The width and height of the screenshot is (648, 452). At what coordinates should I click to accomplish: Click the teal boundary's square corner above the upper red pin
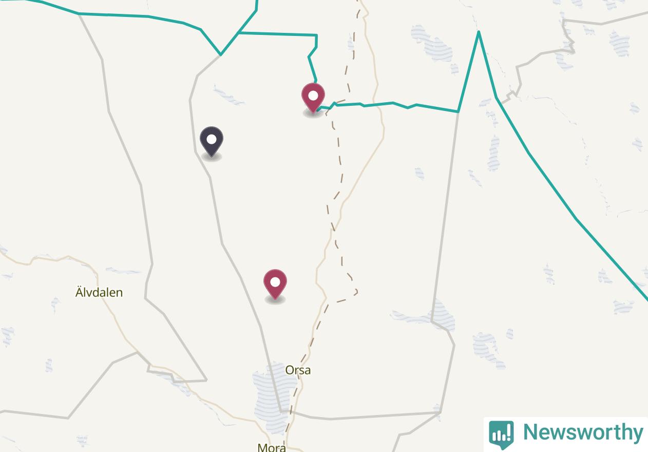(317, 35)
